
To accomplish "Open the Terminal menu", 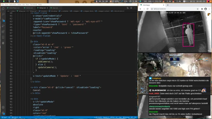I will click(33, 5).
